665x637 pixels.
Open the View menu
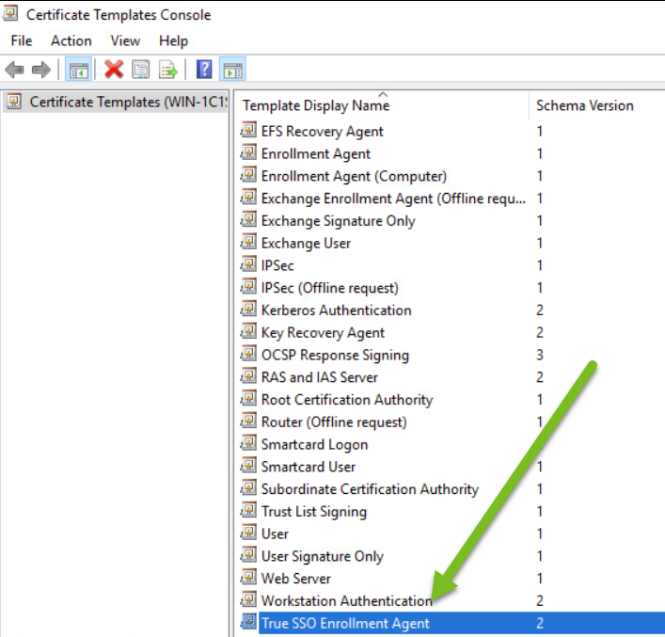125,40
